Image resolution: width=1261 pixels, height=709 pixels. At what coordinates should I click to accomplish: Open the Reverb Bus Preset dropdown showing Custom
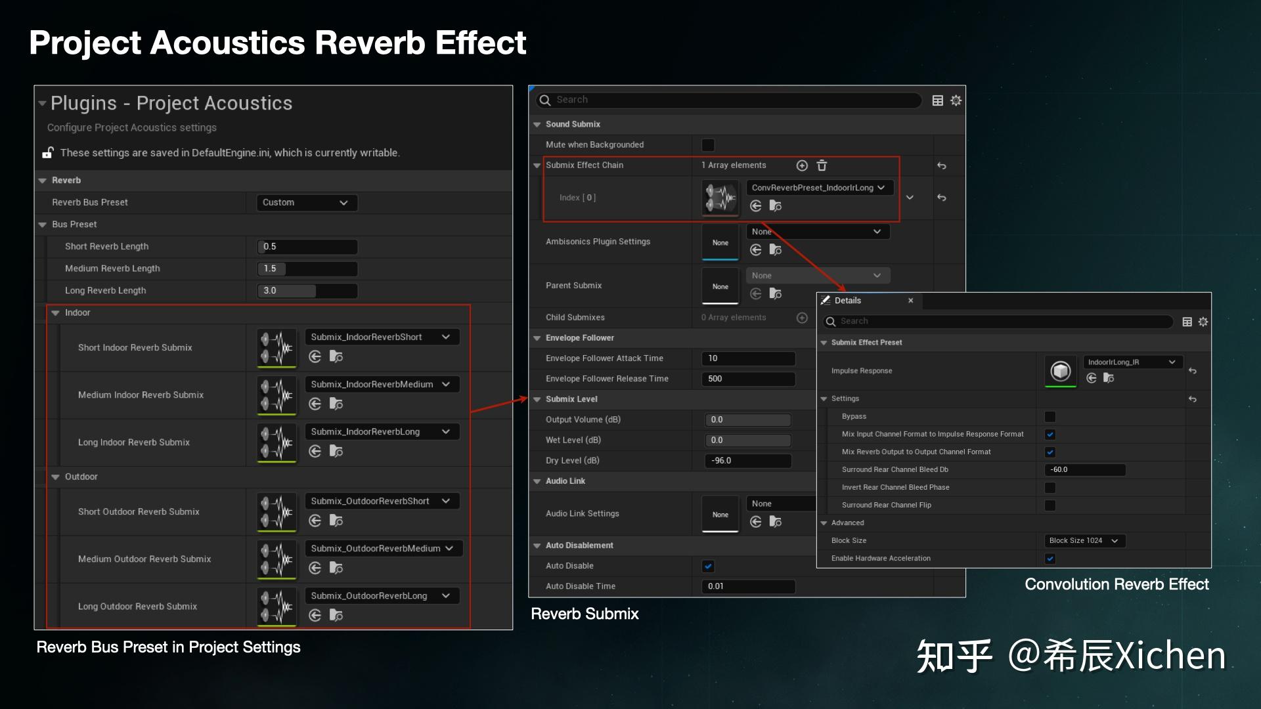pos(306,202)
